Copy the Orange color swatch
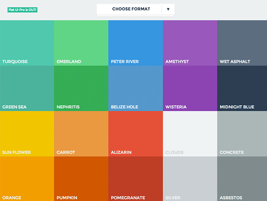Screen dimensions: 267x201 tap(27, 179)
